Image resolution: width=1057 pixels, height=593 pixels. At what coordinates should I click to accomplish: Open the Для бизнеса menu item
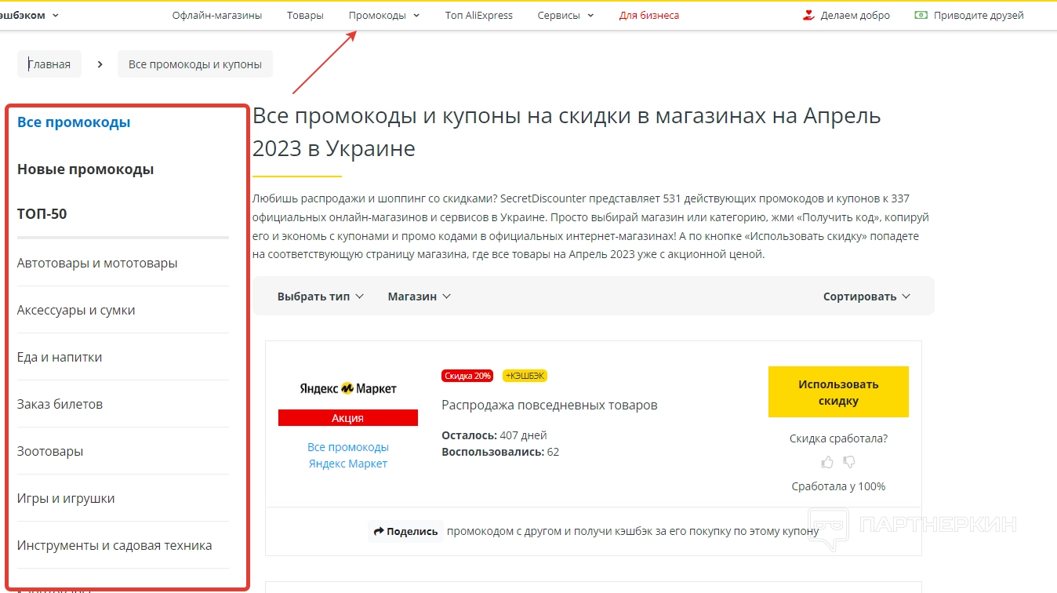tap(649, 15)
